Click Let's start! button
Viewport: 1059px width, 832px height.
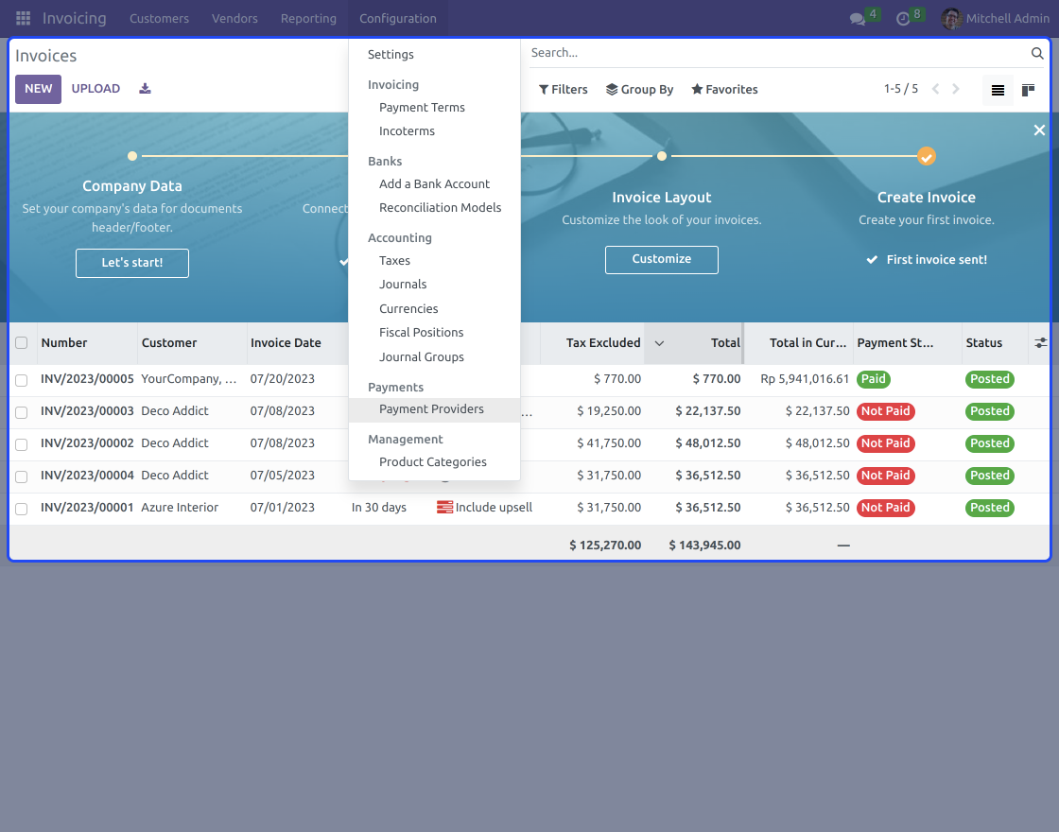tap(132, 263)
